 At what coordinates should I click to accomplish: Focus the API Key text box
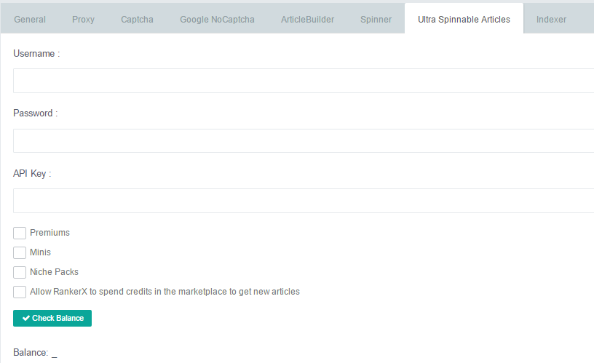click(304, 201)
